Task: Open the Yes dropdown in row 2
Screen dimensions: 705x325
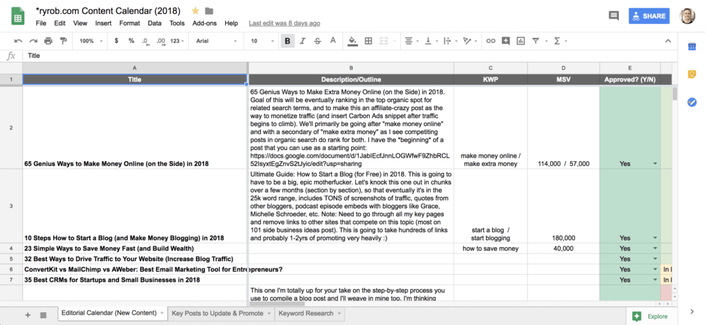Action: (x=655, y=164)
